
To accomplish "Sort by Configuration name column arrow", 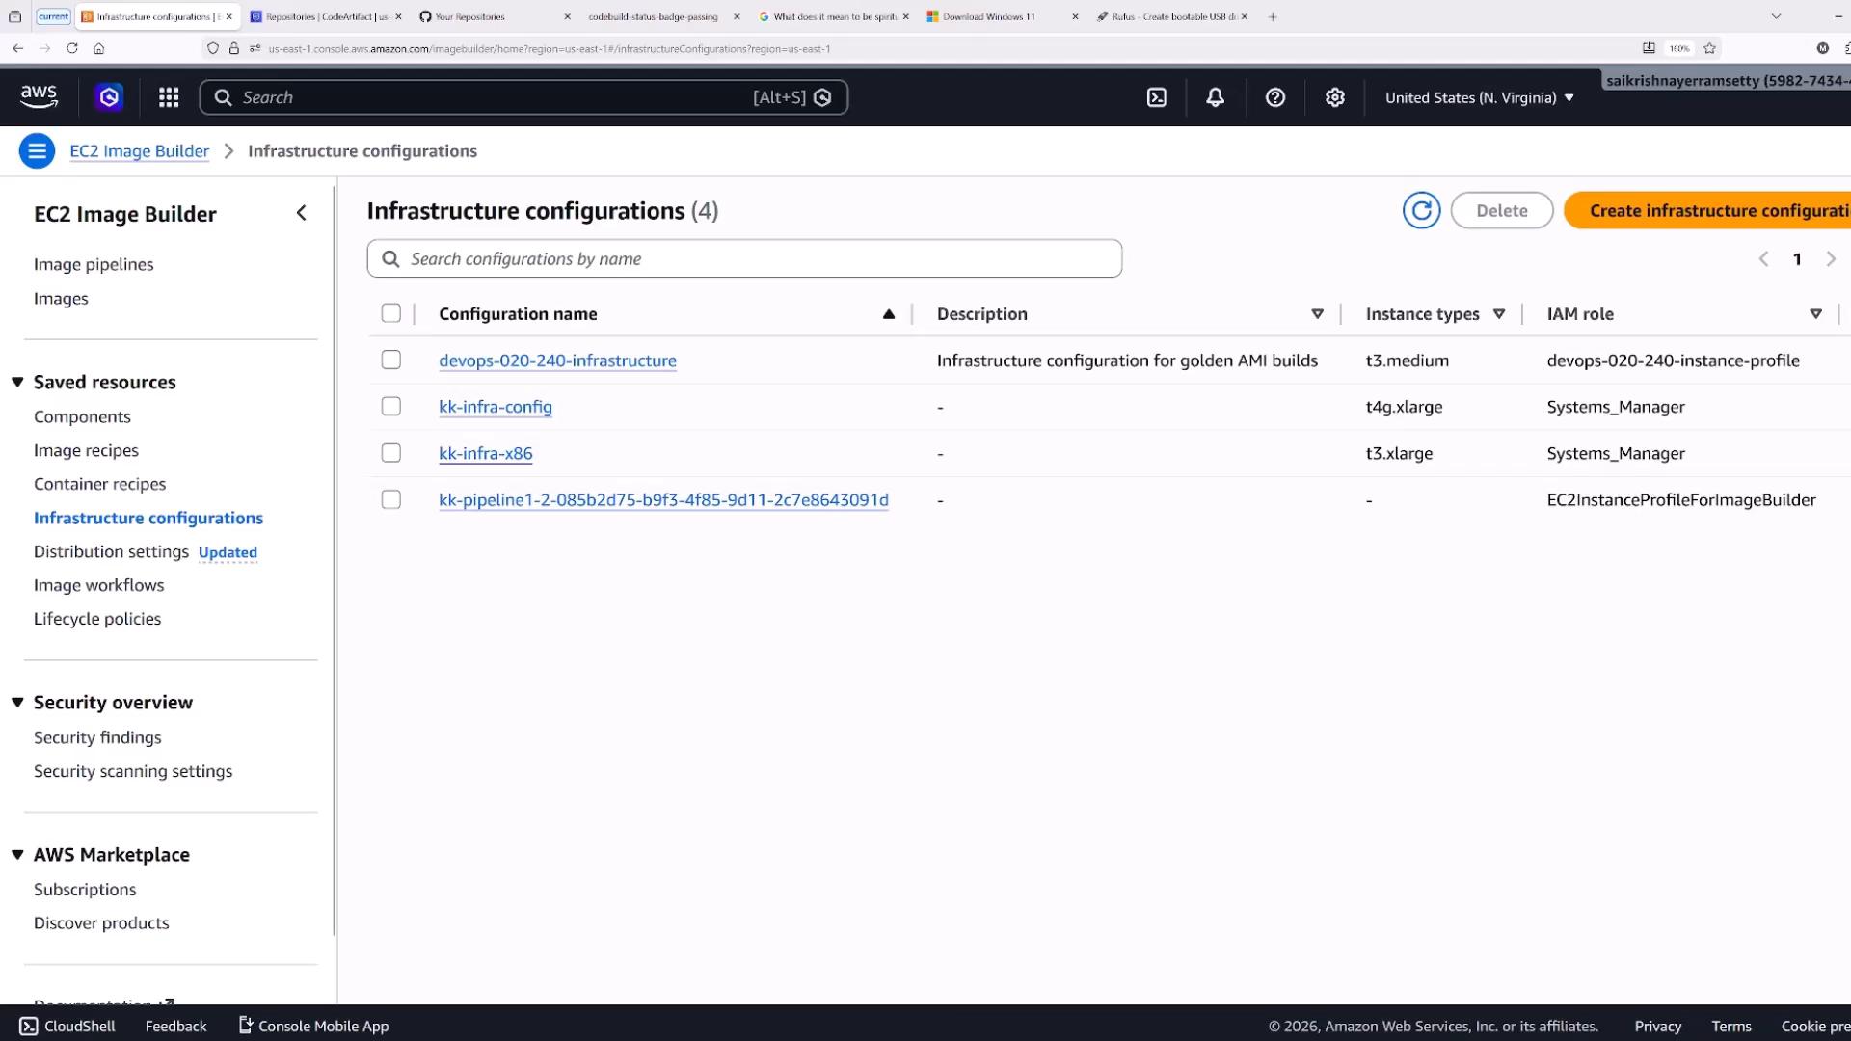I will (x=889, y=314).
